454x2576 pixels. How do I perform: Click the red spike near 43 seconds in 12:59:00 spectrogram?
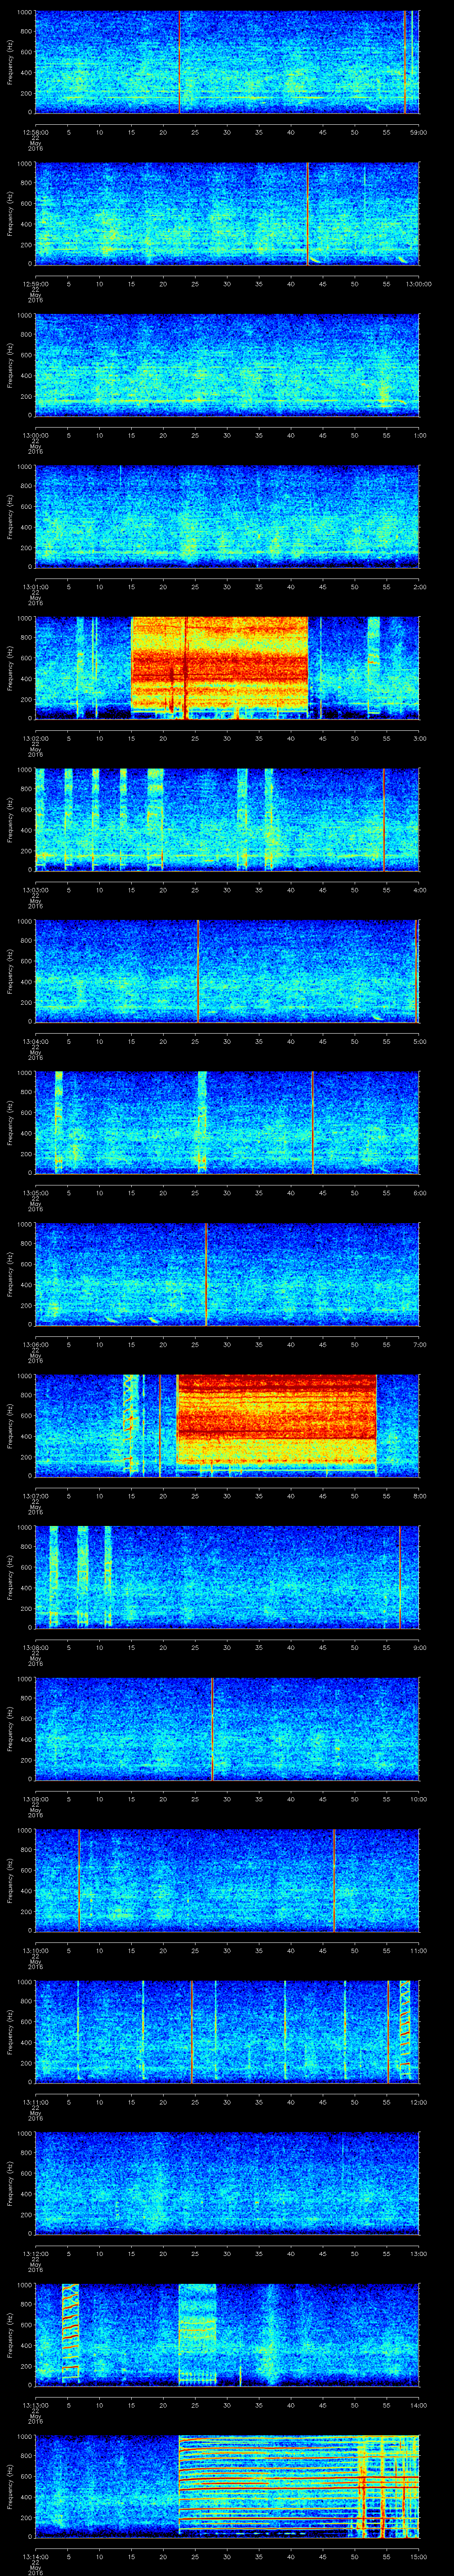[x=307, y=214]
